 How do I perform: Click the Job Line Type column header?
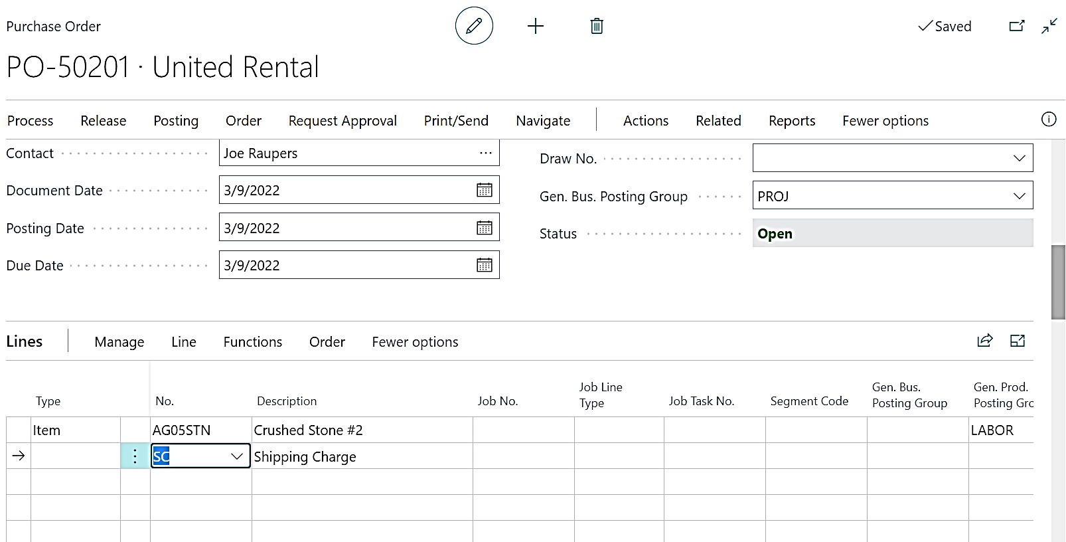click(x=601, y=395)
